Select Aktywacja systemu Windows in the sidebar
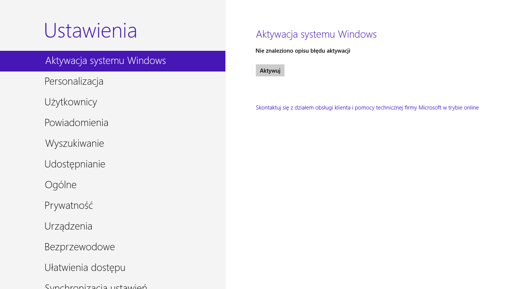Image resolution: width=514 pixels, height=289 pixels. point(113,61)
